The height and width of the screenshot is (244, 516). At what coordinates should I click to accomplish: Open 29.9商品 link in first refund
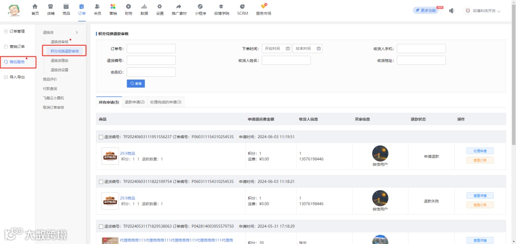(x=128, y=153)
